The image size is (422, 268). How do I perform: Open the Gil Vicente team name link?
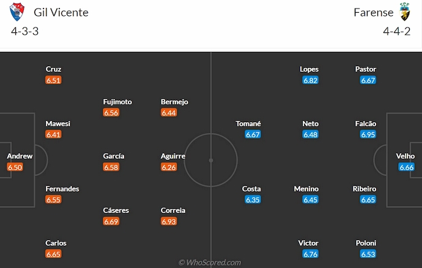tap(61, 12)
